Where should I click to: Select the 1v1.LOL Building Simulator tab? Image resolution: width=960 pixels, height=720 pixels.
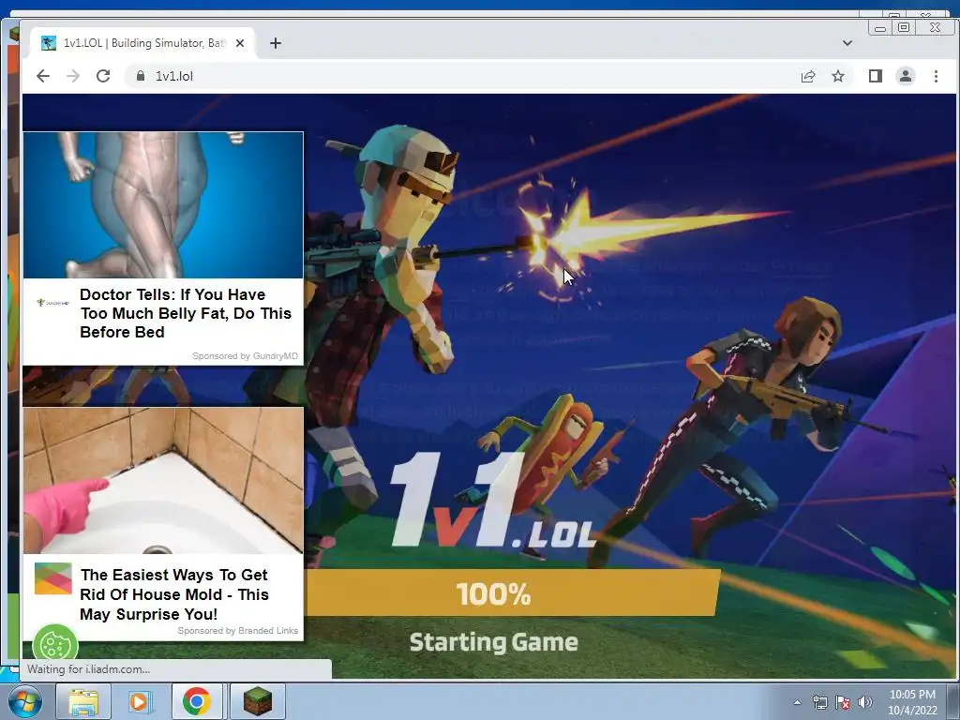[x=142, y=43]
